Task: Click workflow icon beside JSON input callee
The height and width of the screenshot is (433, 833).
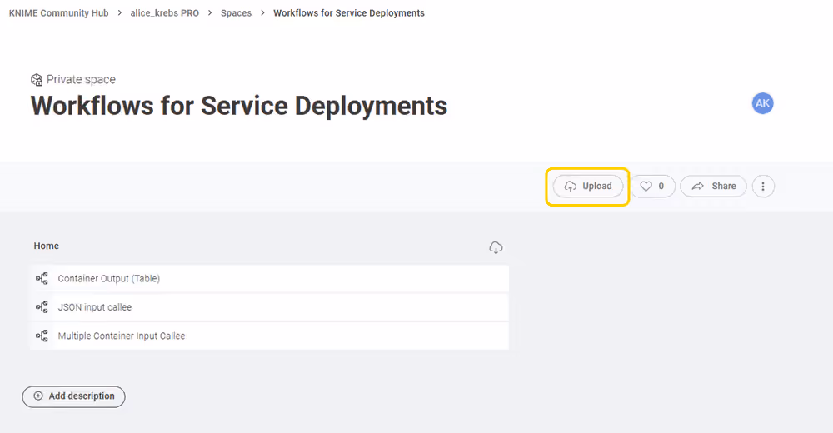Action: click(42, 307)
